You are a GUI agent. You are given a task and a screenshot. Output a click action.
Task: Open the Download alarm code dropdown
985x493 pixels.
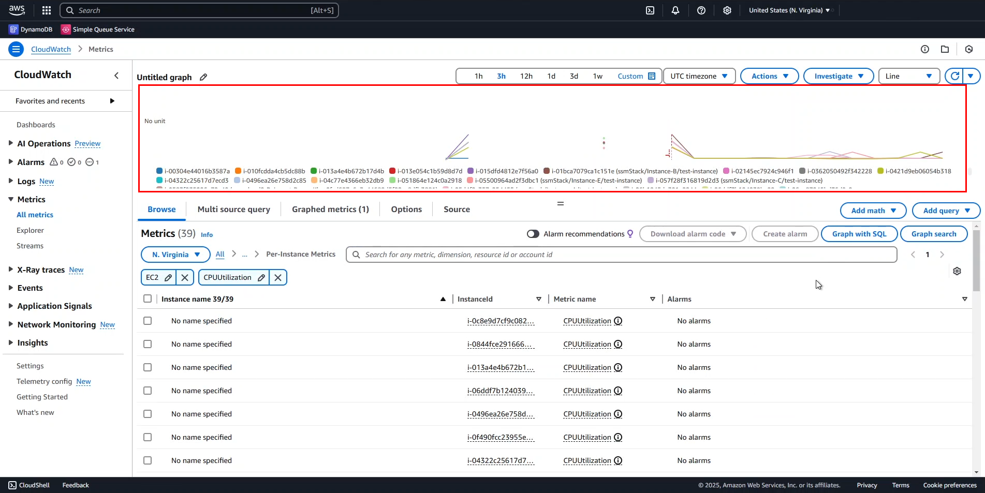pos(693,234)
